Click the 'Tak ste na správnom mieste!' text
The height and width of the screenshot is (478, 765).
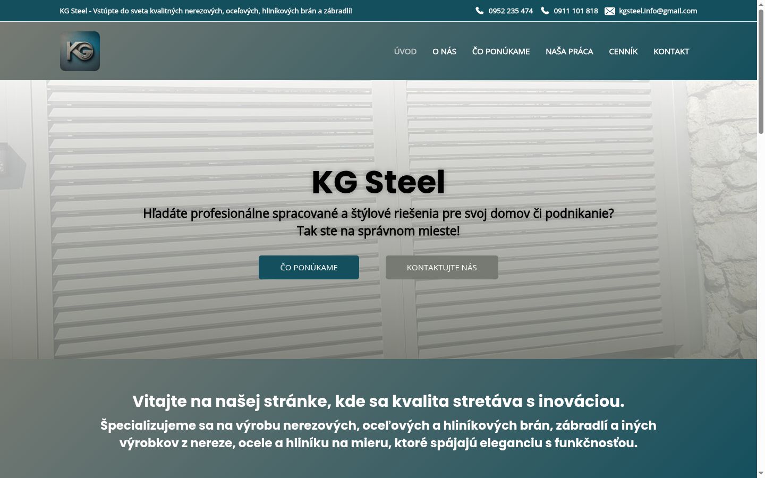[378, 231]
